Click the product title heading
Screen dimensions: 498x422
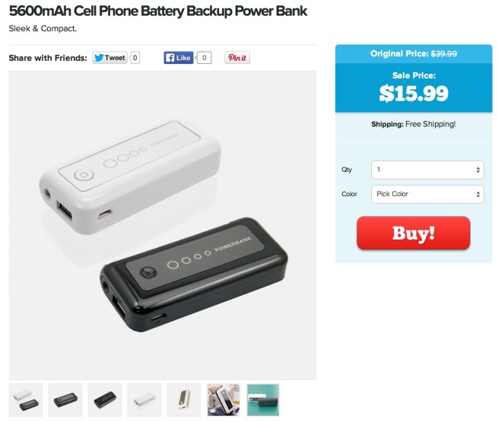pyautogui.click(x=158, y=11)
